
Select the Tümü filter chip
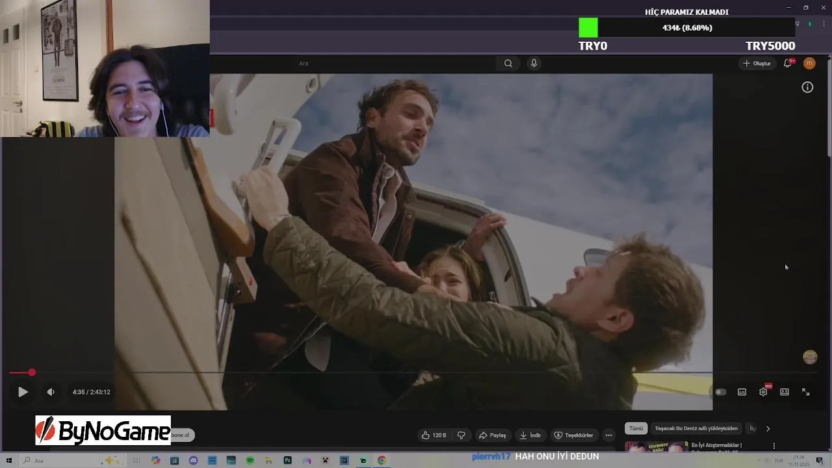click(x=636, y=428)
